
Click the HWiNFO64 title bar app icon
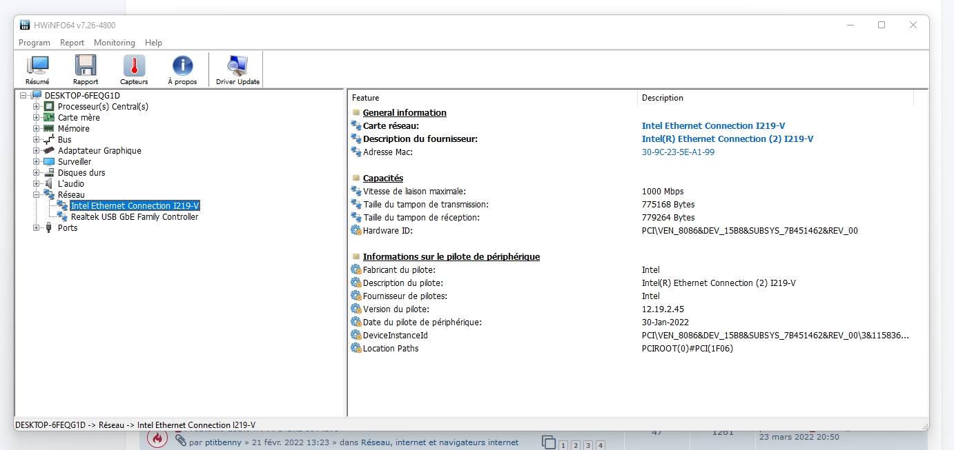[x=25, y=25]
